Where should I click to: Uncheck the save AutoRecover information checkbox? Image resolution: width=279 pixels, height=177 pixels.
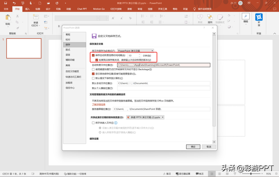coord(93,55)
